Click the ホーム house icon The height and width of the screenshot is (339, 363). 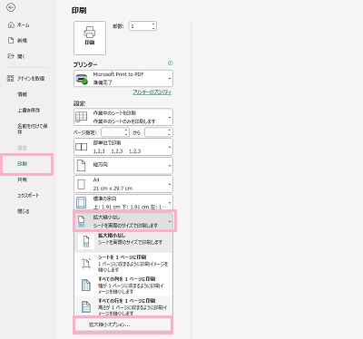(x=11, y=25)
